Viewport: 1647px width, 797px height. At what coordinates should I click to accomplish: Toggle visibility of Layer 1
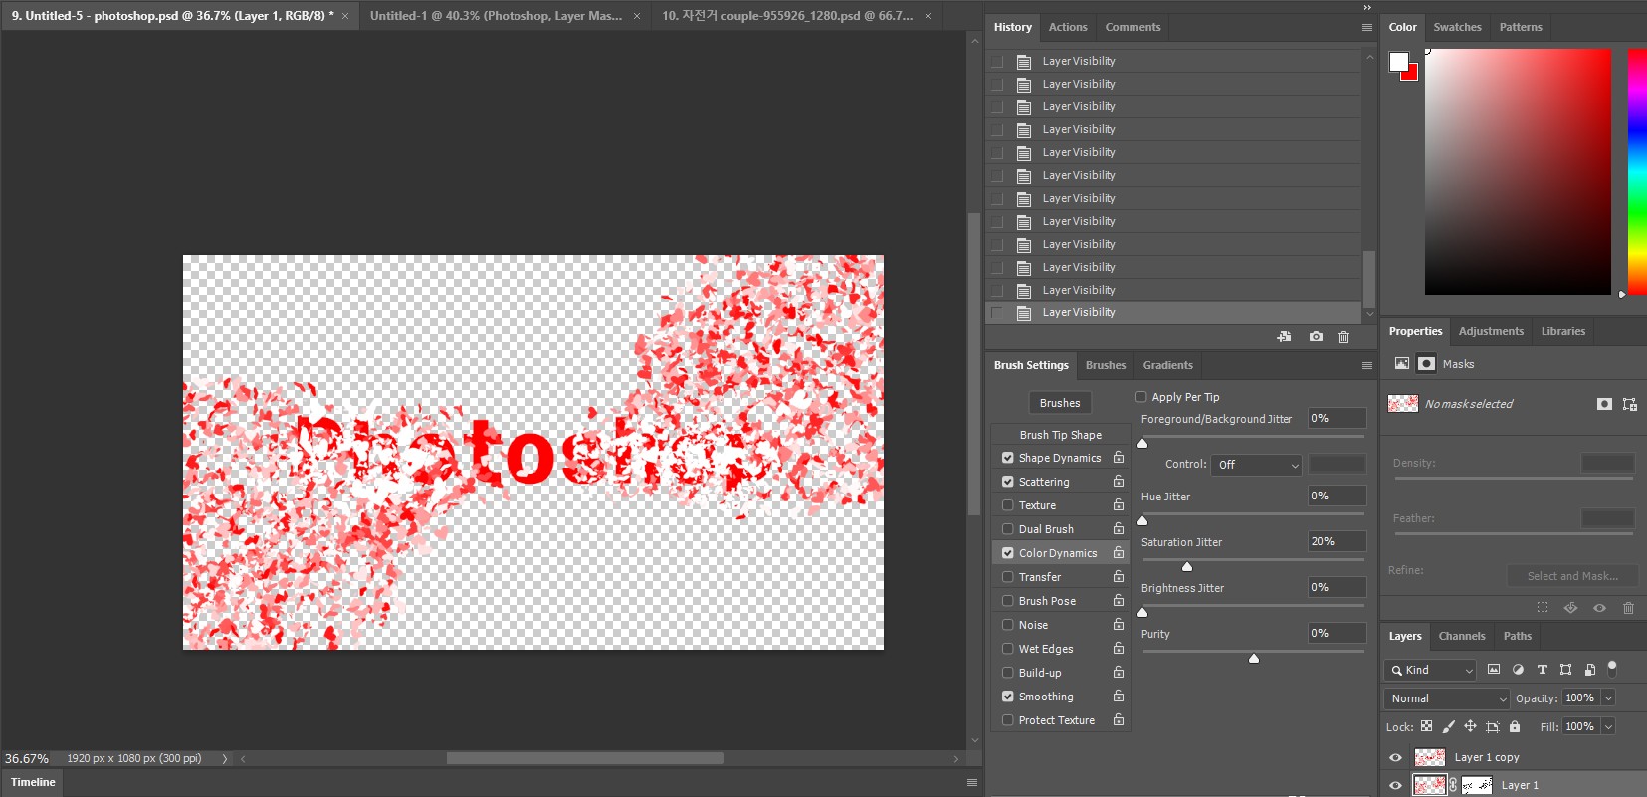coord(1395,785)
